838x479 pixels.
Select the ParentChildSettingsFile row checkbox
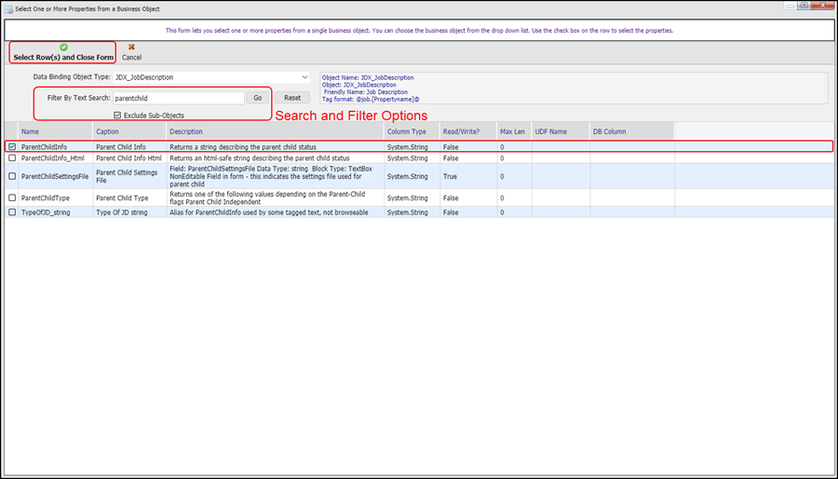[x=11, y=176]
